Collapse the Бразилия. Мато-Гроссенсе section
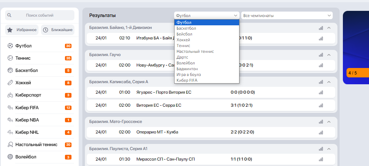 click(x=329, y=122)
